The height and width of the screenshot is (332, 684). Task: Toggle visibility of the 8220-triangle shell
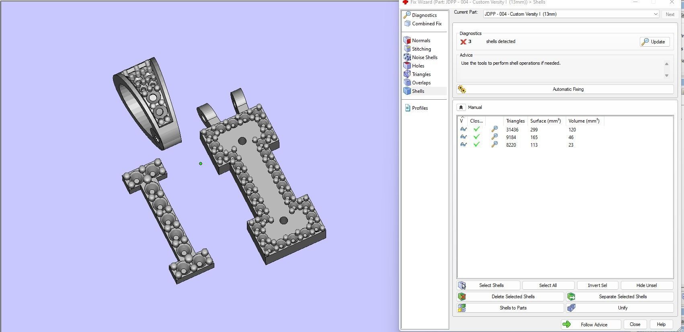463,145
